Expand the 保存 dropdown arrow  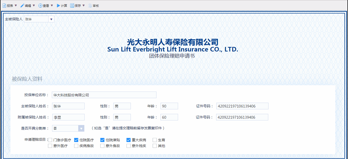[x=84, y=6]
